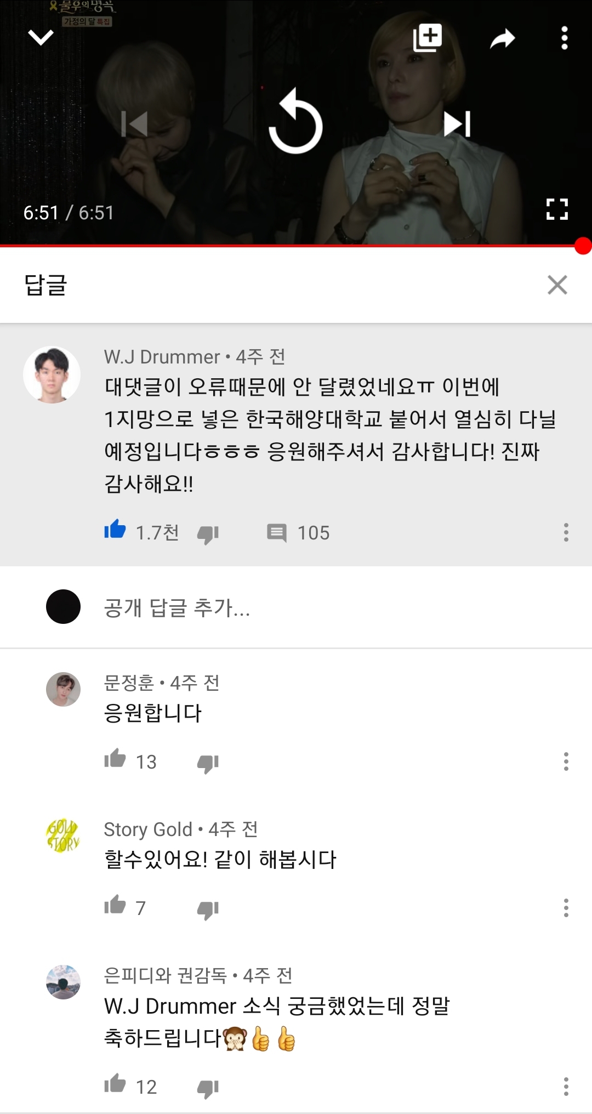
Task: Open W.J Drummer's profile picture
Action: tap(52, 375)
